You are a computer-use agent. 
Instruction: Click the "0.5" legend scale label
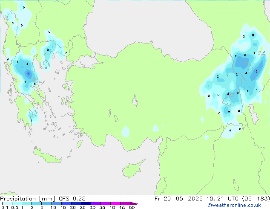click(14, 207)
